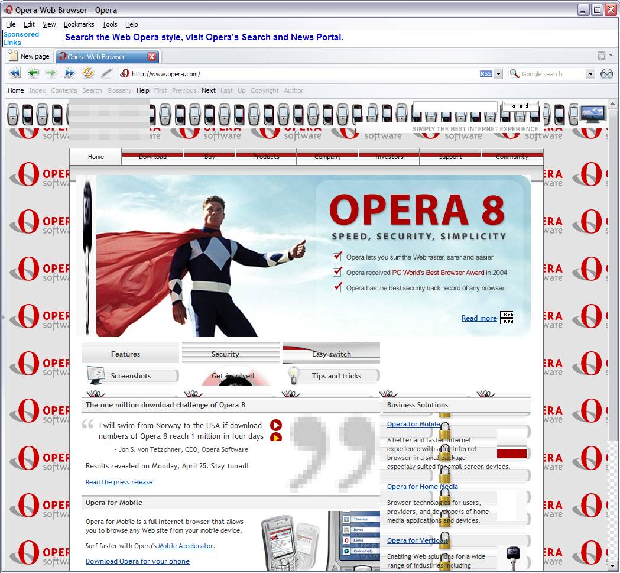Click the magnifier icon in Google search box
Screen dimensions: 620x573
[514, 73]
